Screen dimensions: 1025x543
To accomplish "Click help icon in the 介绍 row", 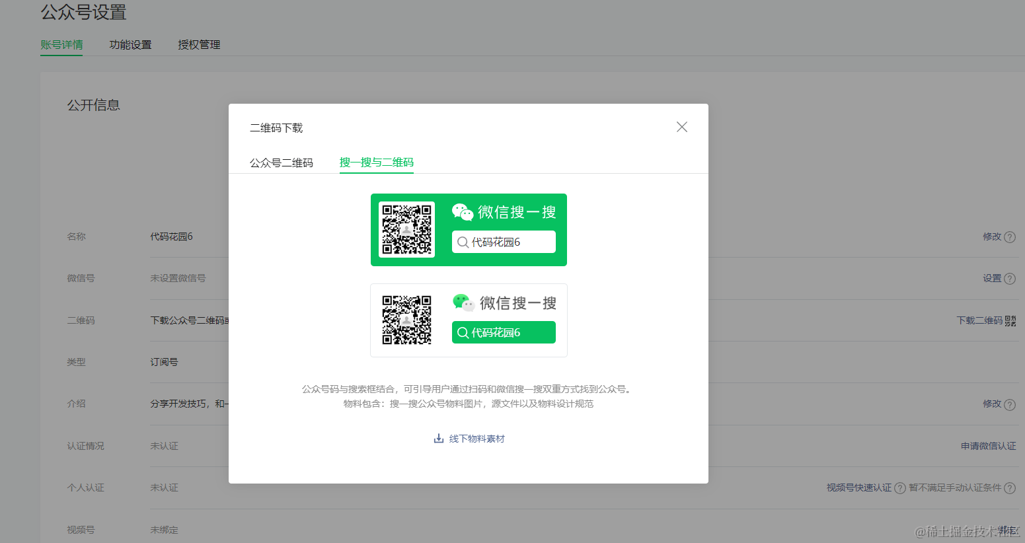I will (x=1010, y=404).
